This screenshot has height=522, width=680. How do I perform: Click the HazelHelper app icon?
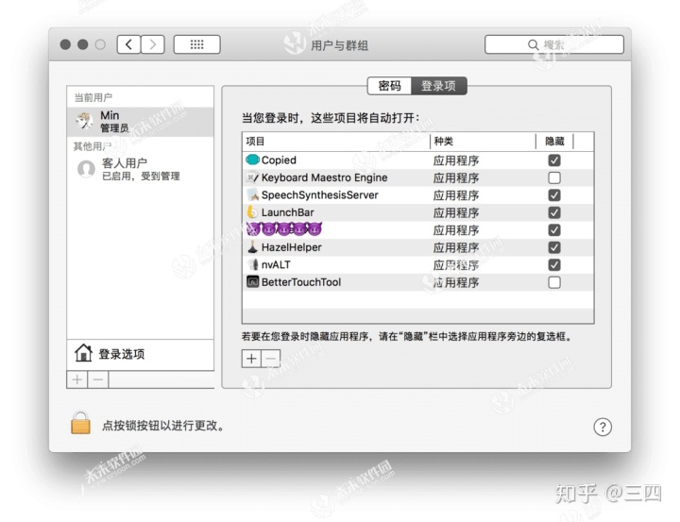pos(252,247)
